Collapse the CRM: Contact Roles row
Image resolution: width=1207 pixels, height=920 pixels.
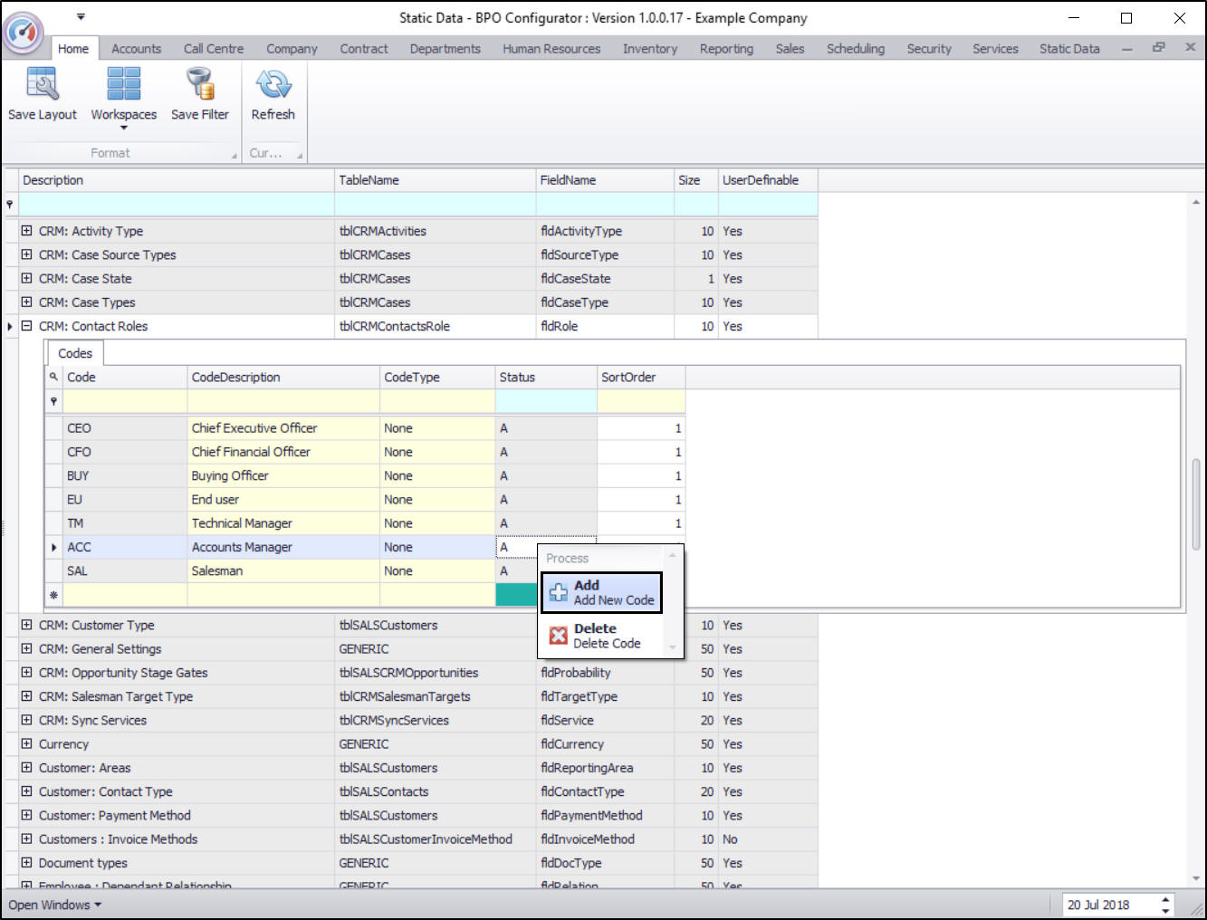pos(26,326)
